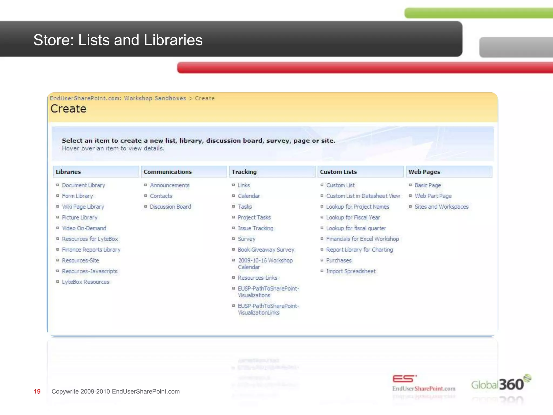
Task: Open the Contacts list link
Action: coord(161,196)
